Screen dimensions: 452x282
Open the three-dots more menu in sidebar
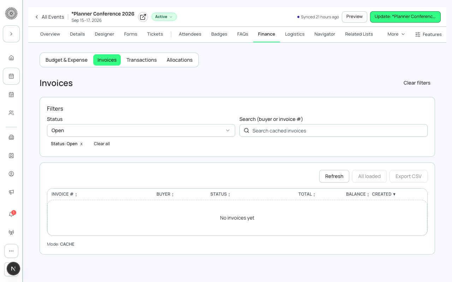pyautogui.click(x=11, y=251)
